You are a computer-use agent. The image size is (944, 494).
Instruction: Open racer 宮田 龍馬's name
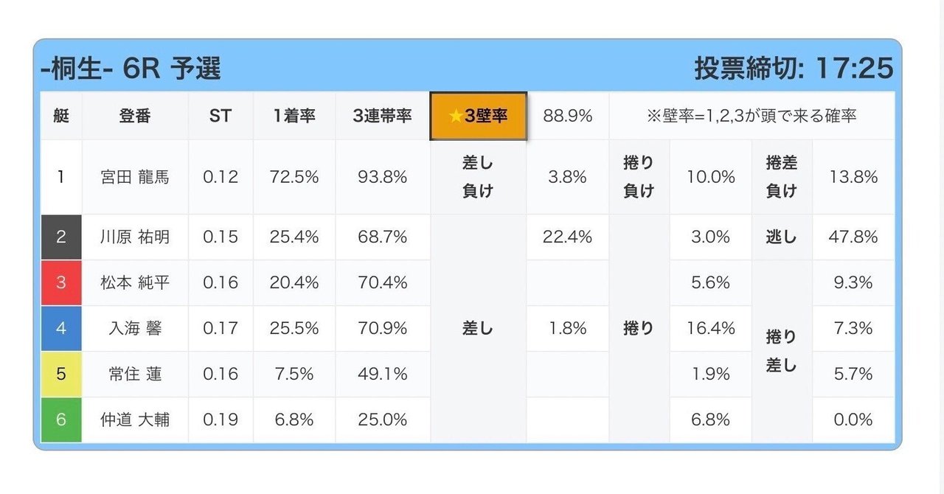pyautogui.click(x=135, y=177)
